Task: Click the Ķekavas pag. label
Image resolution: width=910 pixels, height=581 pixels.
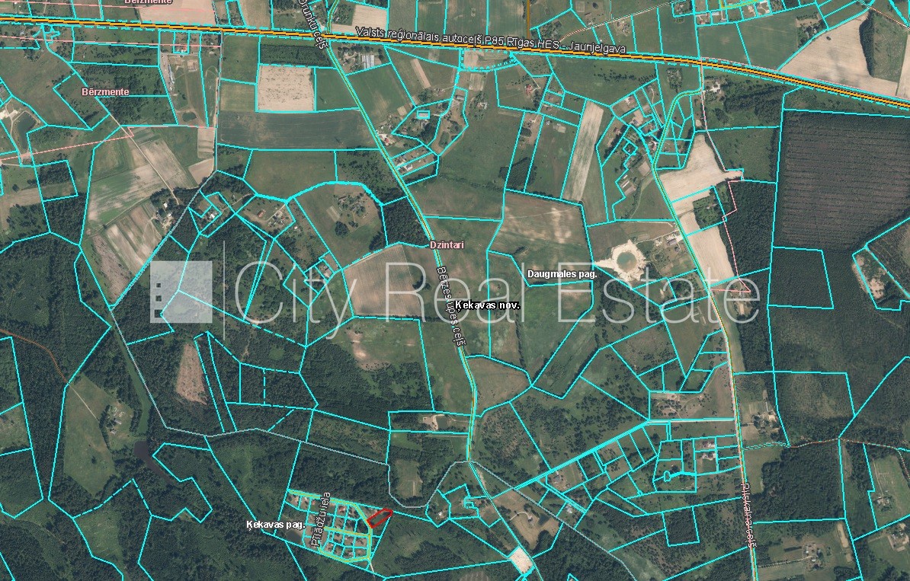Action: pos(275,525)
